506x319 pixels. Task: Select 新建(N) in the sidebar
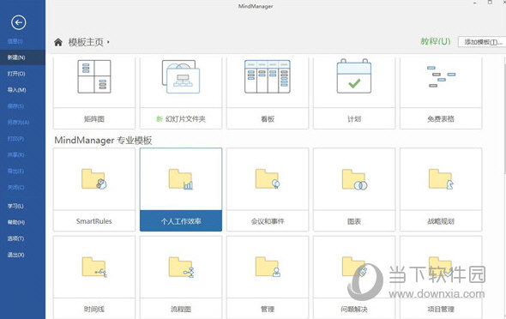pyautogui.click(x=22, y=57)
